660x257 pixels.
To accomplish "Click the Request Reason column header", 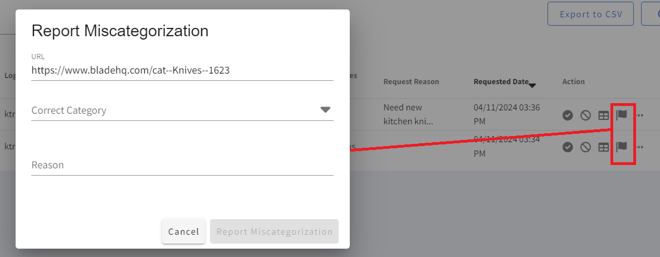I will point(411,81).
